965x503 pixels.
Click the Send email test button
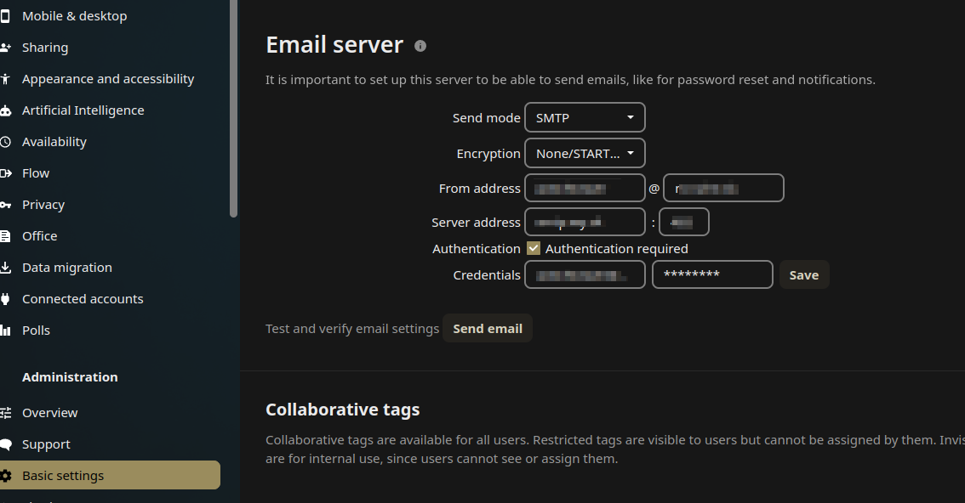pos(488,329)
